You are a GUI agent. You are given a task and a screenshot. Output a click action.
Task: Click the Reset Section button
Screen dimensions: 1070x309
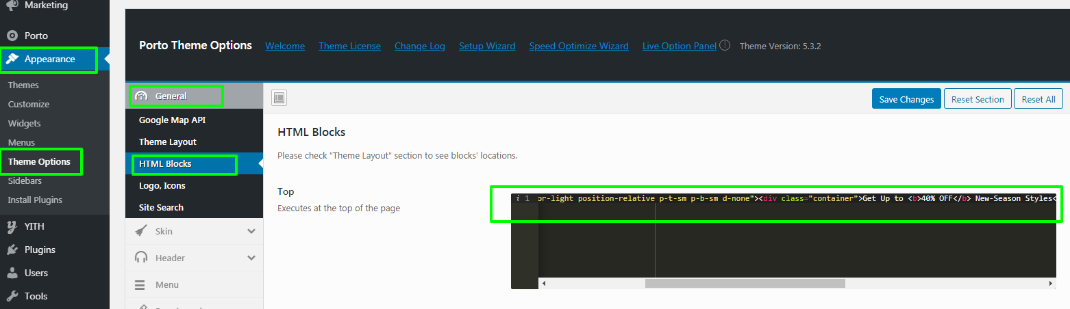point(978,98)
